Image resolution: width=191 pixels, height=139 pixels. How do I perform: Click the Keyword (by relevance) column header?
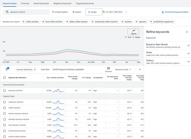17,78
